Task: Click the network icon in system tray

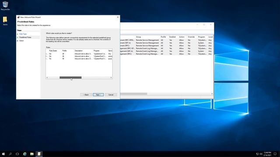Action: click(x=257, y=154)
